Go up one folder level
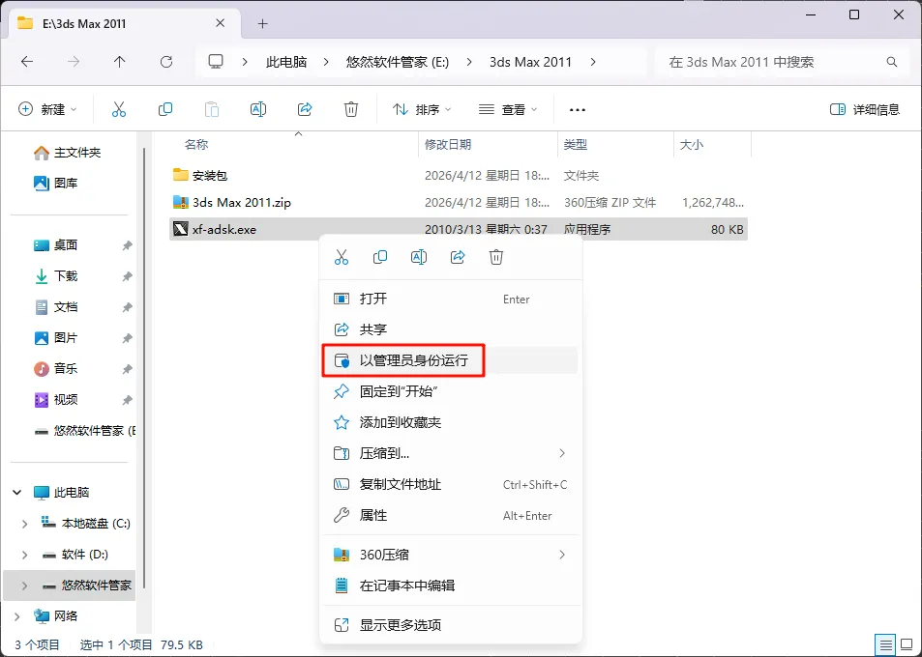This screenshot has height=657, width=922. [x=119, y=62]
